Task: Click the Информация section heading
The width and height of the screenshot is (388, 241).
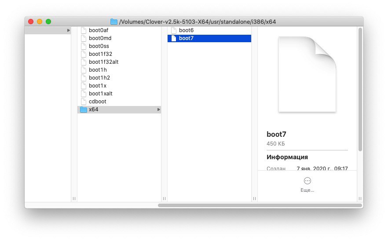Action: point(287,157)
